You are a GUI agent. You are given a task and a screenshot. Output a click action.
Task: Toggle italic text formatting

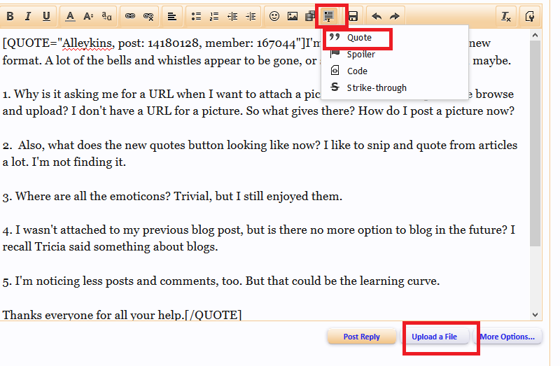click(28, 15)
